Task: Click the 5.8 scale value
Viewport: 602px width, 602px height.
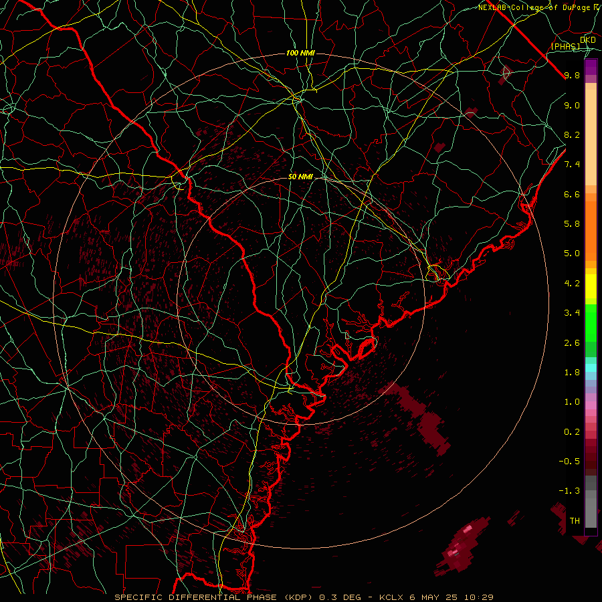Action: point(572,224)
